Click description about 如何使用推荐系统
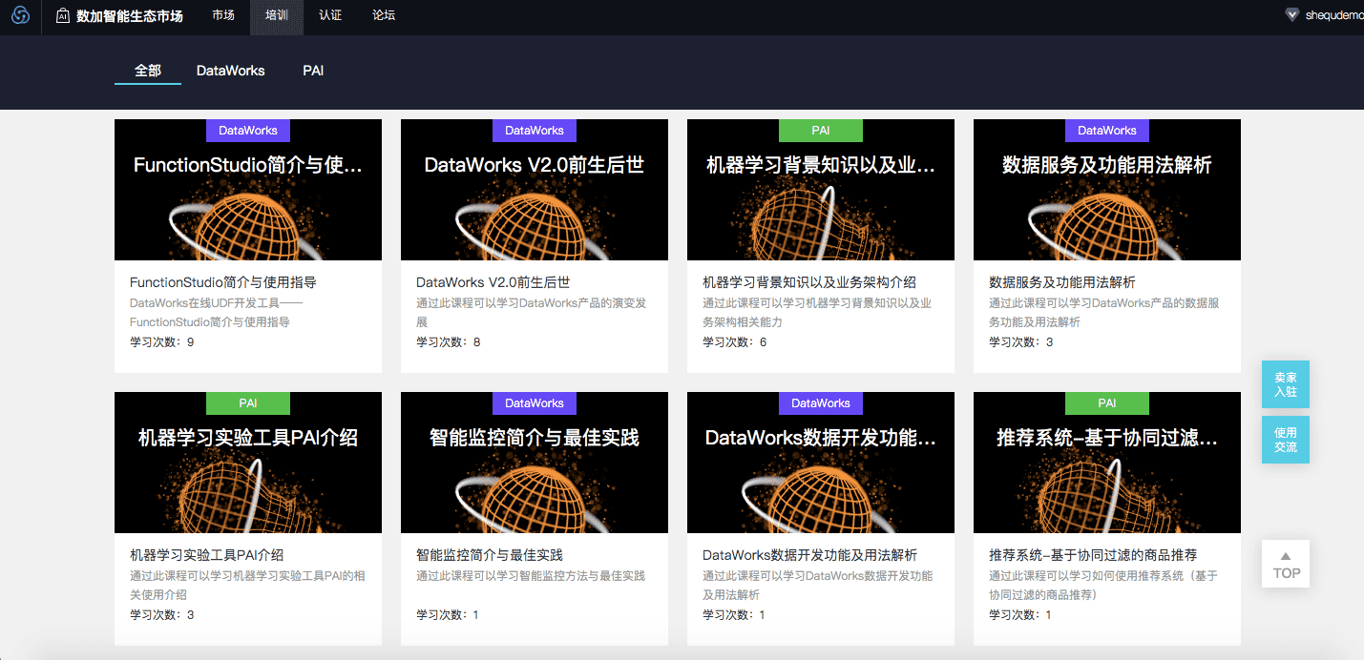The width and height of the screenshot is (1364, 660). coord(1103,586)
